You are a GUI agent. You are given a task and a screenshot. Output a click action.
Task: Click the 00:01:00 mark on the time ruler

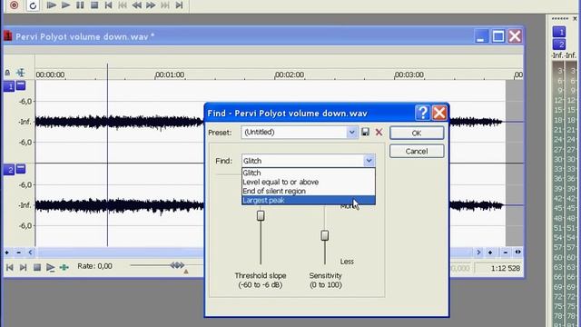(170, 74)
